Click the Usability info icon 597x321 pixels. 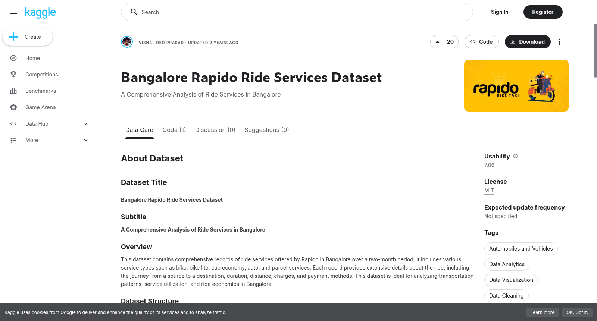[516, 156]
